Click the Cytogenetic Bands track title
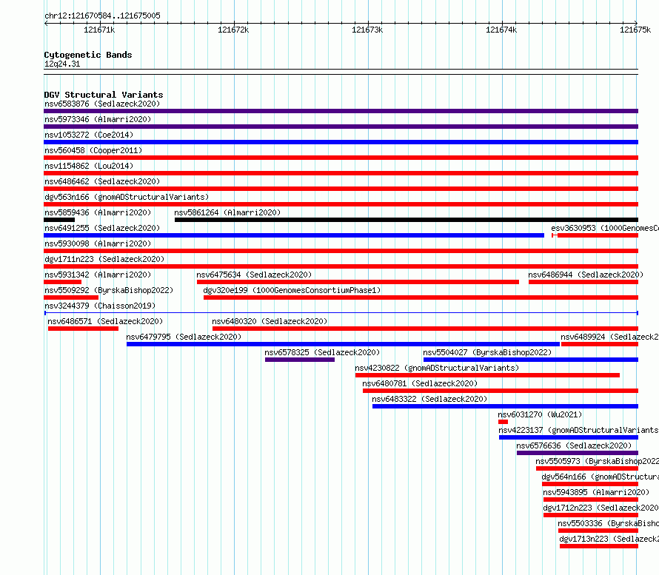 coord(88,55)
